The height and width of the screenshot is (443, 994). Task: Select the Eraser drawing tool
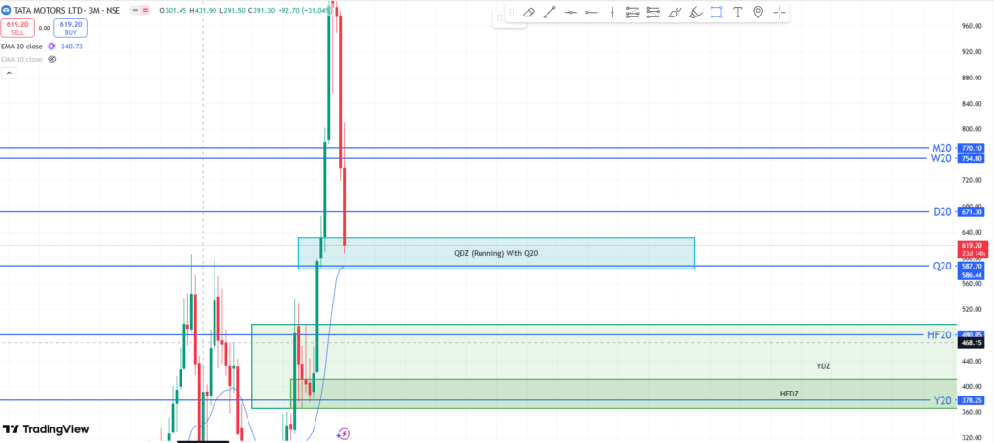pyautogui.click(x=529, y=12)
